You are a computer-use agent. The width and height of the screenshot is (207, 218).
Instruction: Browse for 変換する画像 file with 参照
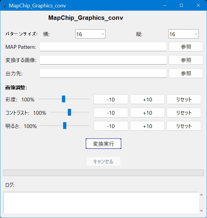coord(186,60)
